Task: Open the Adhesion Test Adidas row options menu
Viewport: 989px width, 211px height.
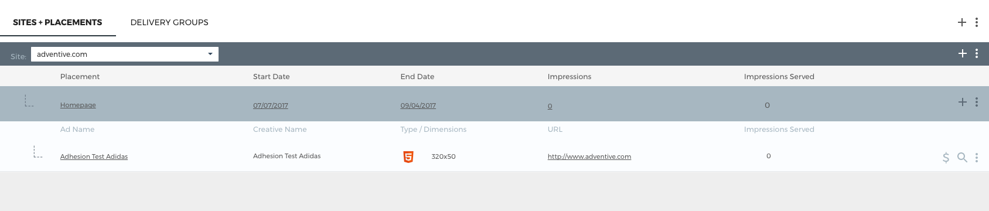Action: click(976, 157)
